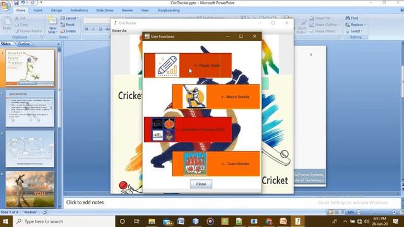Click Delete in the Slides group
Image resolution: width=404 pixels, height=227 pixels.
68,31
